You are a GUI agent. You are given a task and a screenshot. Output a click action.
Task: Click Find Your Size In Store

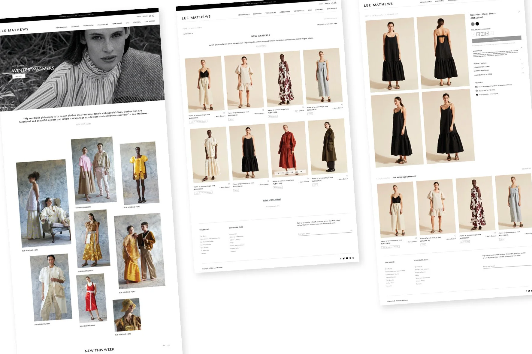point(483,75)
